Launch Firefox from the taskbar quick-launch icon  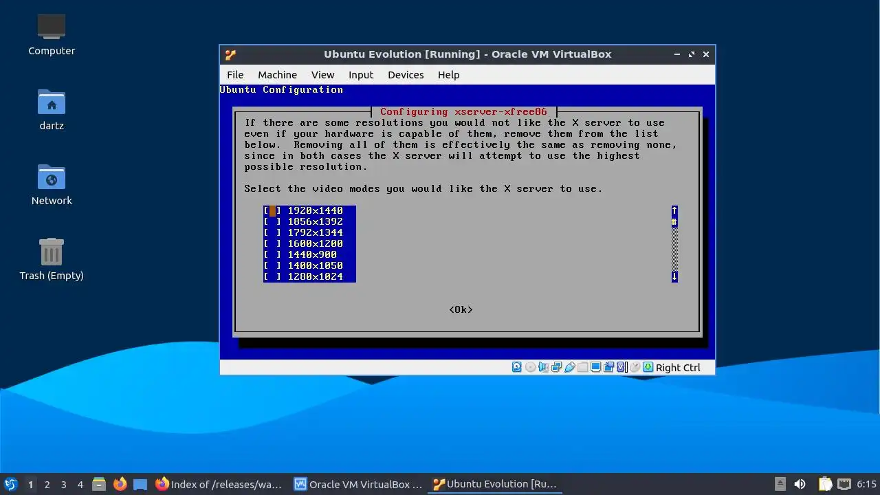(120, 484)
